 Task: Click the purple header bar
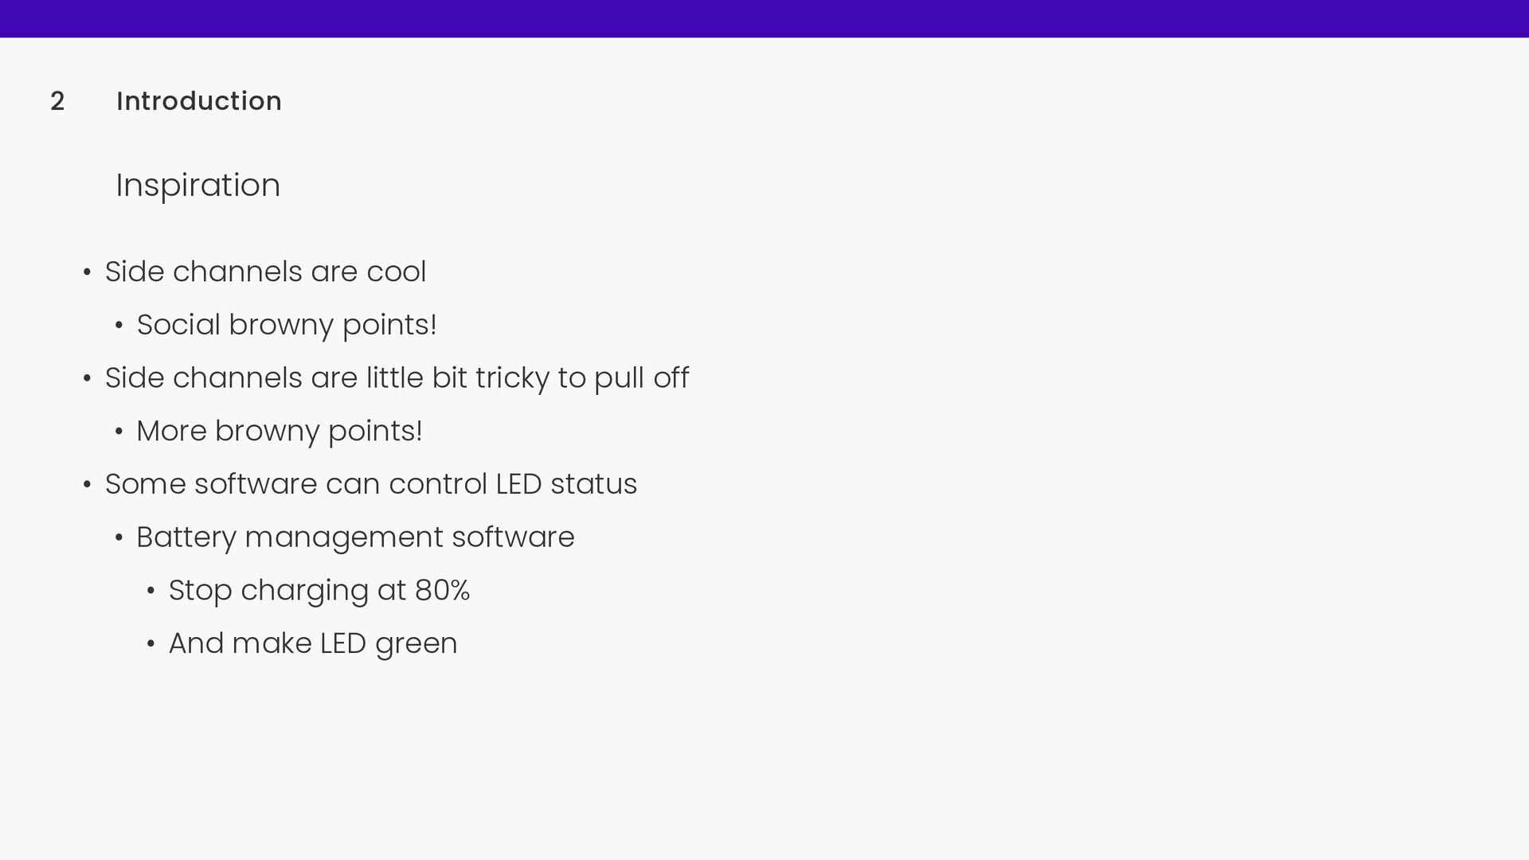764,18
